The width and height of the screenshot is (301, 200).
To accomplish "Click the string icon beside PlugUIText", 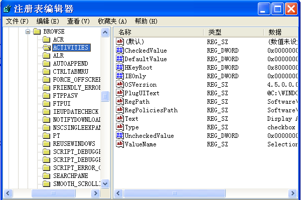I will [x=120, y=93].
